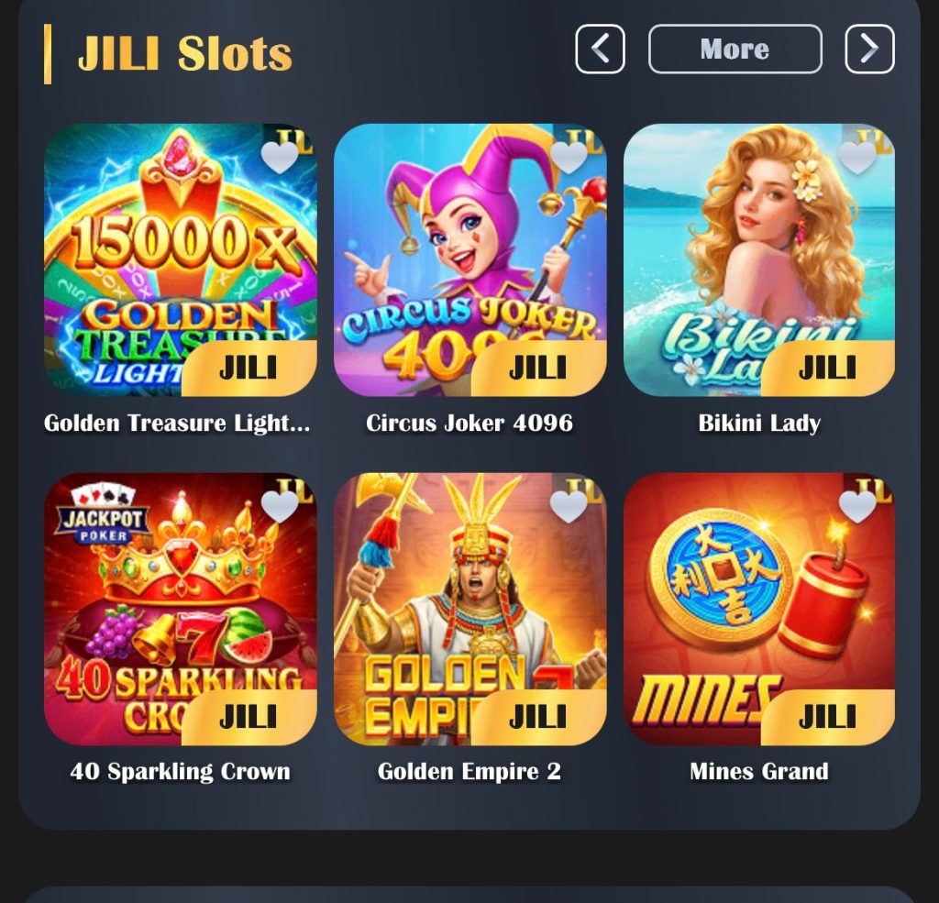
Task: Toggle heart favorite on Circus Joker 4096
Action: click(x=569, y=158)
